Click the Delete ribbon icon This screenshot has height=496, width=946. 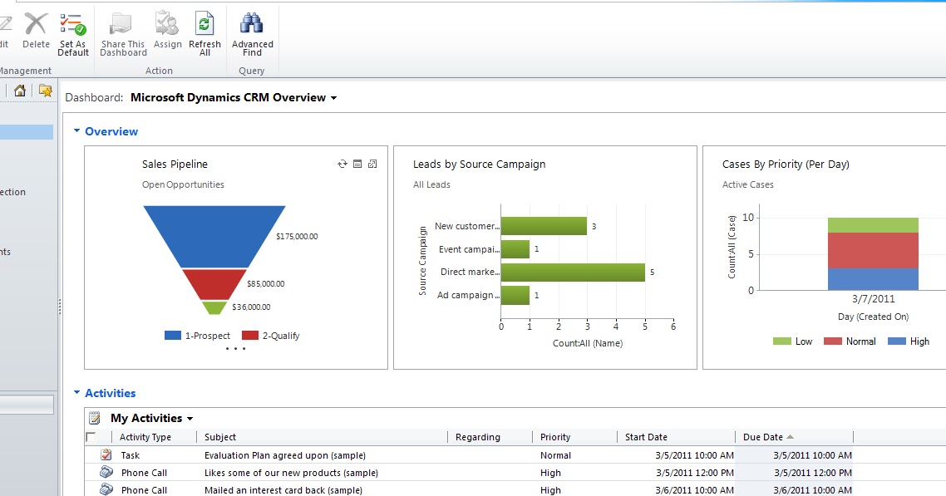[36, 24]
